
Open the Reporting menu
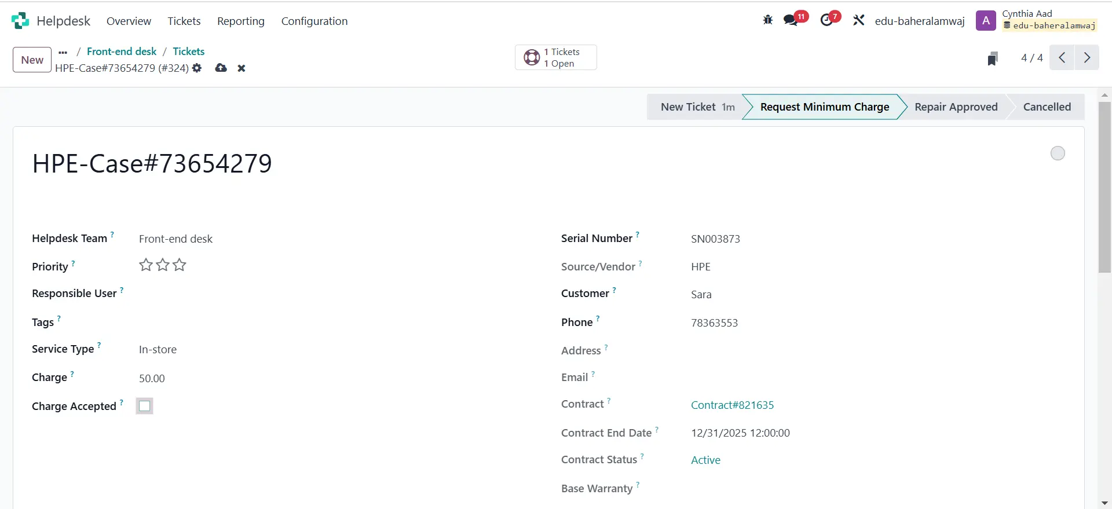pyautogui.click(x=241, y=21)
